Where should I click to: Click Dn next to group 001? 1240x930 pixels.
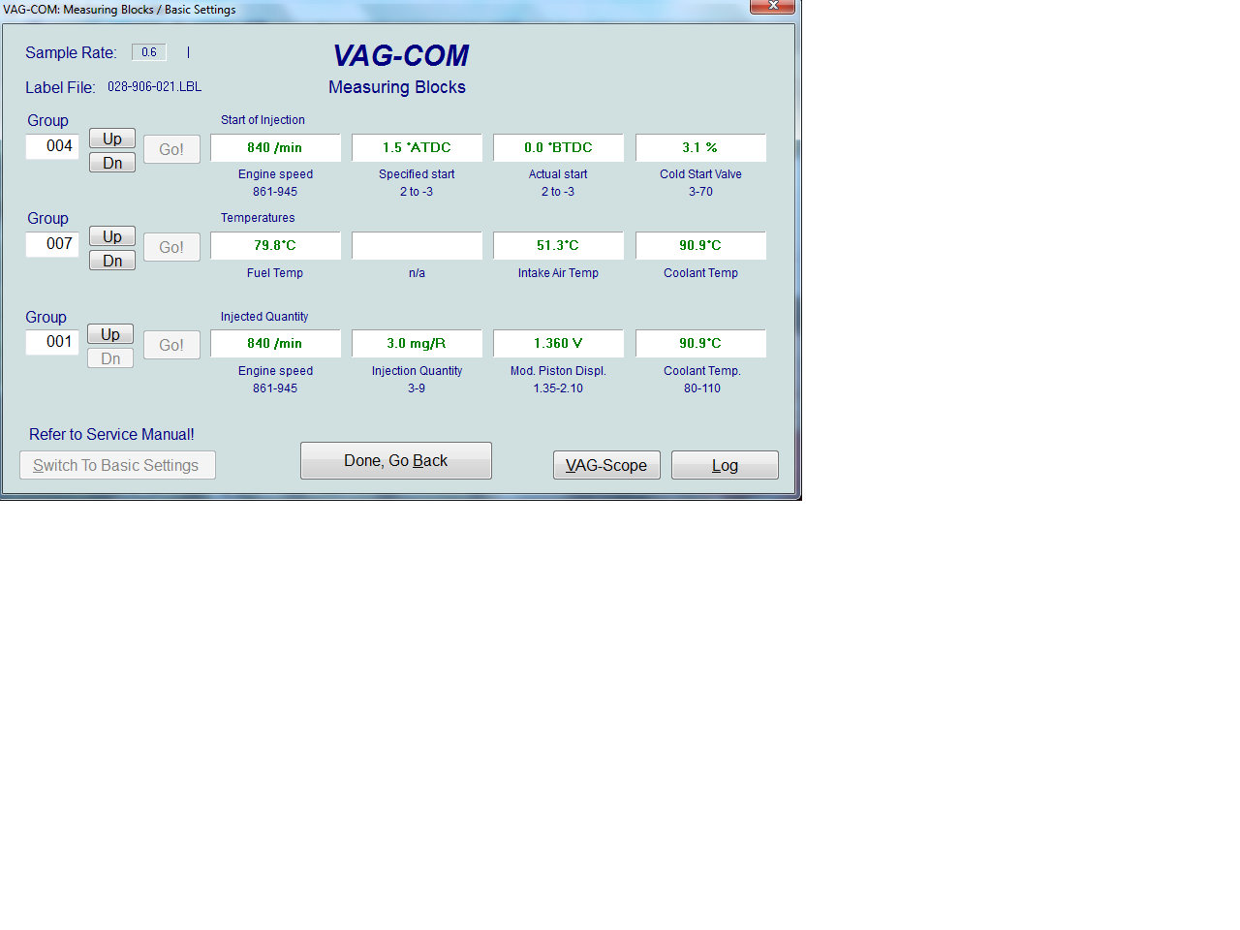click(x=110, y=358)
